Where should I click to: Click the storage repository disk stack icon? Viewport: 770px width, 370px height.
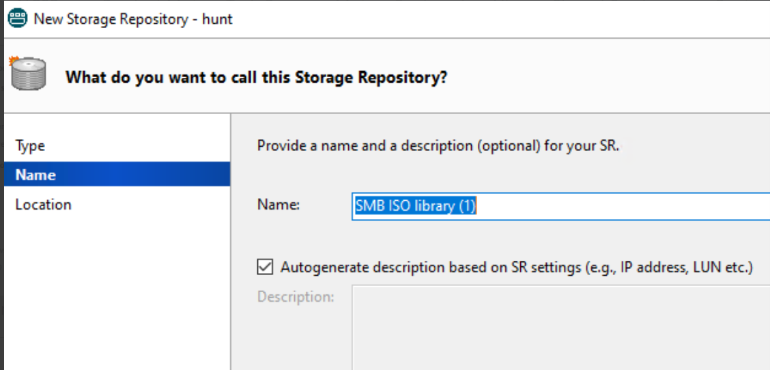point(29,75)
